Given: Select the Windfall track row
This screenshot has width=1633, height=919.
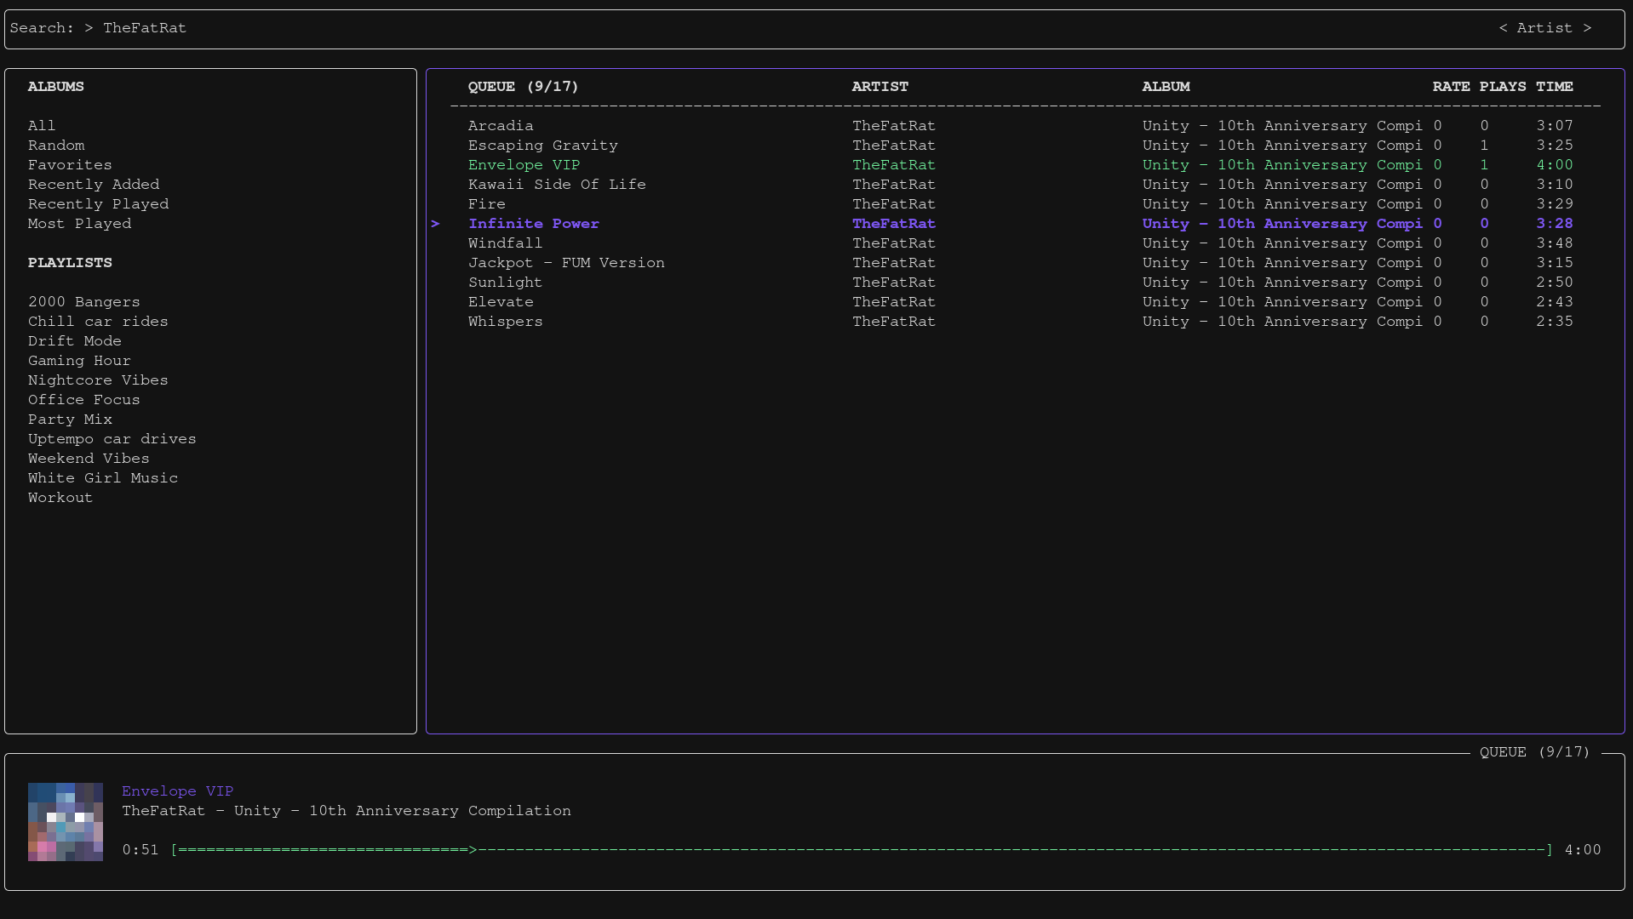Looking at the screenshot, I should coord(1020,243).
